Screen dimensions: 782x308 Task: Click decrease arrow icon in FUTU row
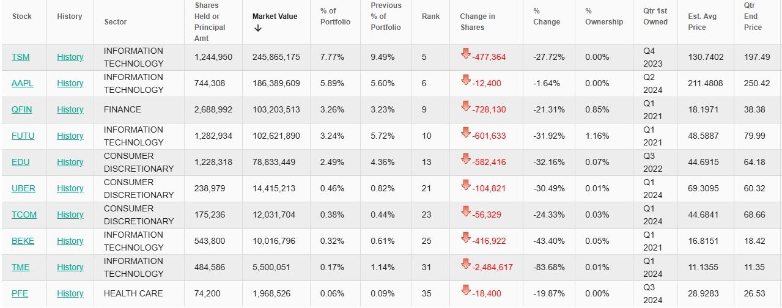465,132
